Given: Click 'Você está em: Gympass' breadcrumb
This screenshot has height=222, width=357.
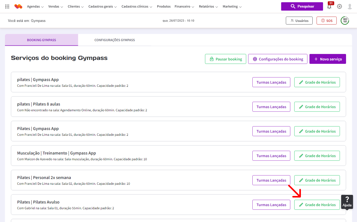Looking at the screenshot, I should pos(27,21).
